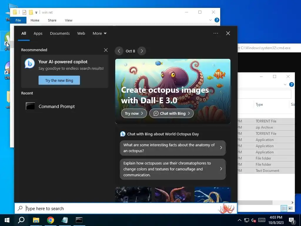Screen dimensions: 301x226
Task: Expand ribbon chevron in right Explorer window
Action: tap(285, 84)
